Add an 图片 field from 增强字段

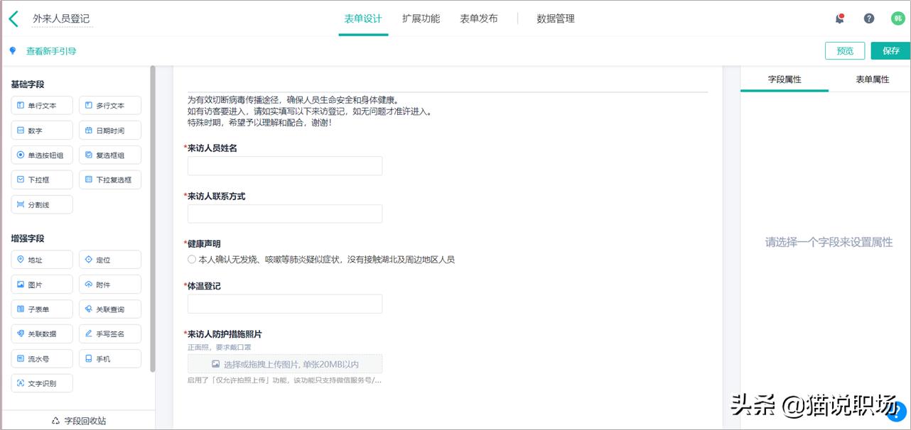tap(41, 284)
